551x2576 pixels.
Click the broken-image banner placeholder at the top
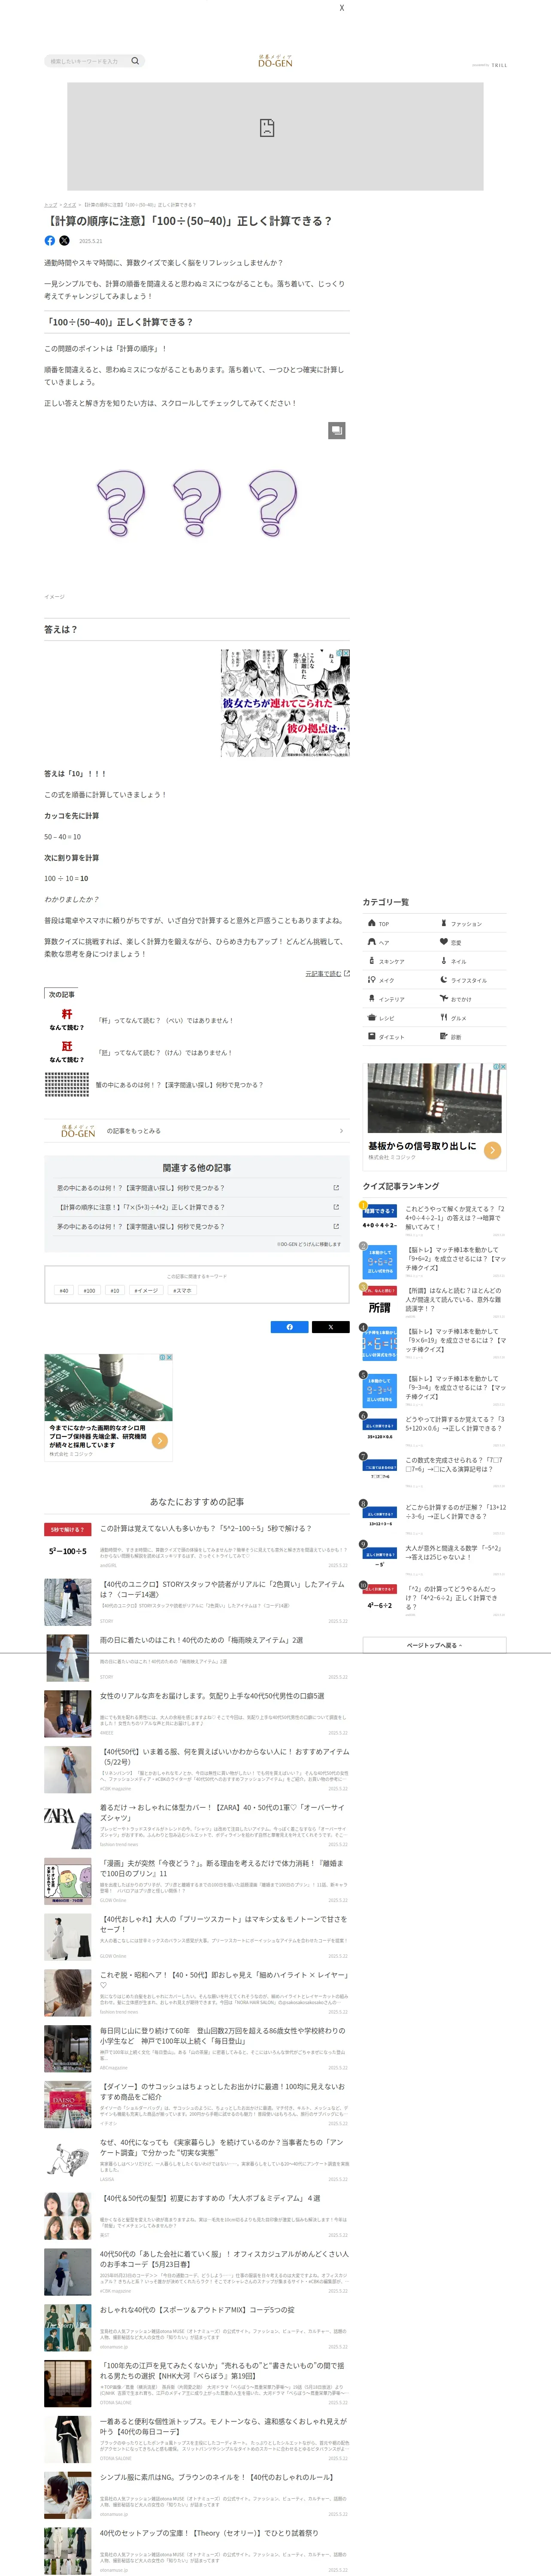(x=275, y=136)
